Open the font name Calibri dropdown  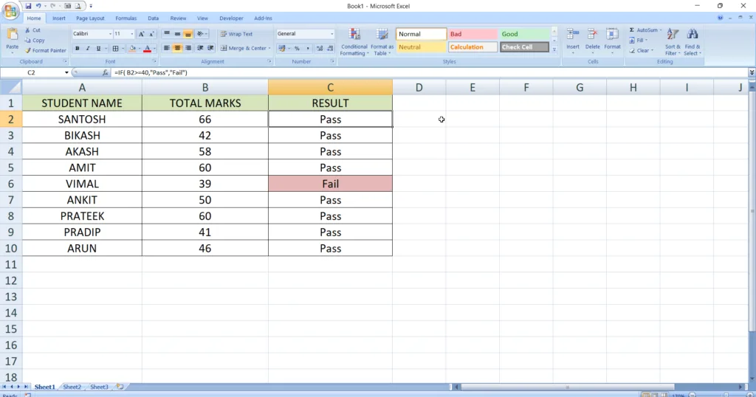coord(110,34)
